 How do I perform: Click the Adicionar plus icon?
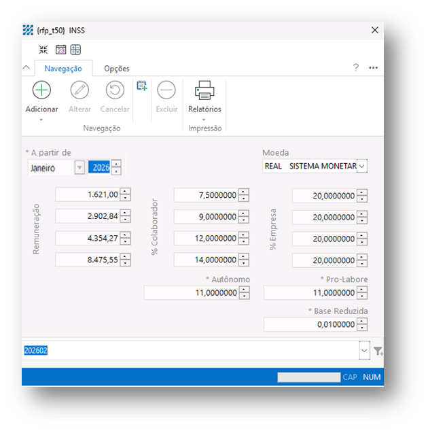coord(41,90)
